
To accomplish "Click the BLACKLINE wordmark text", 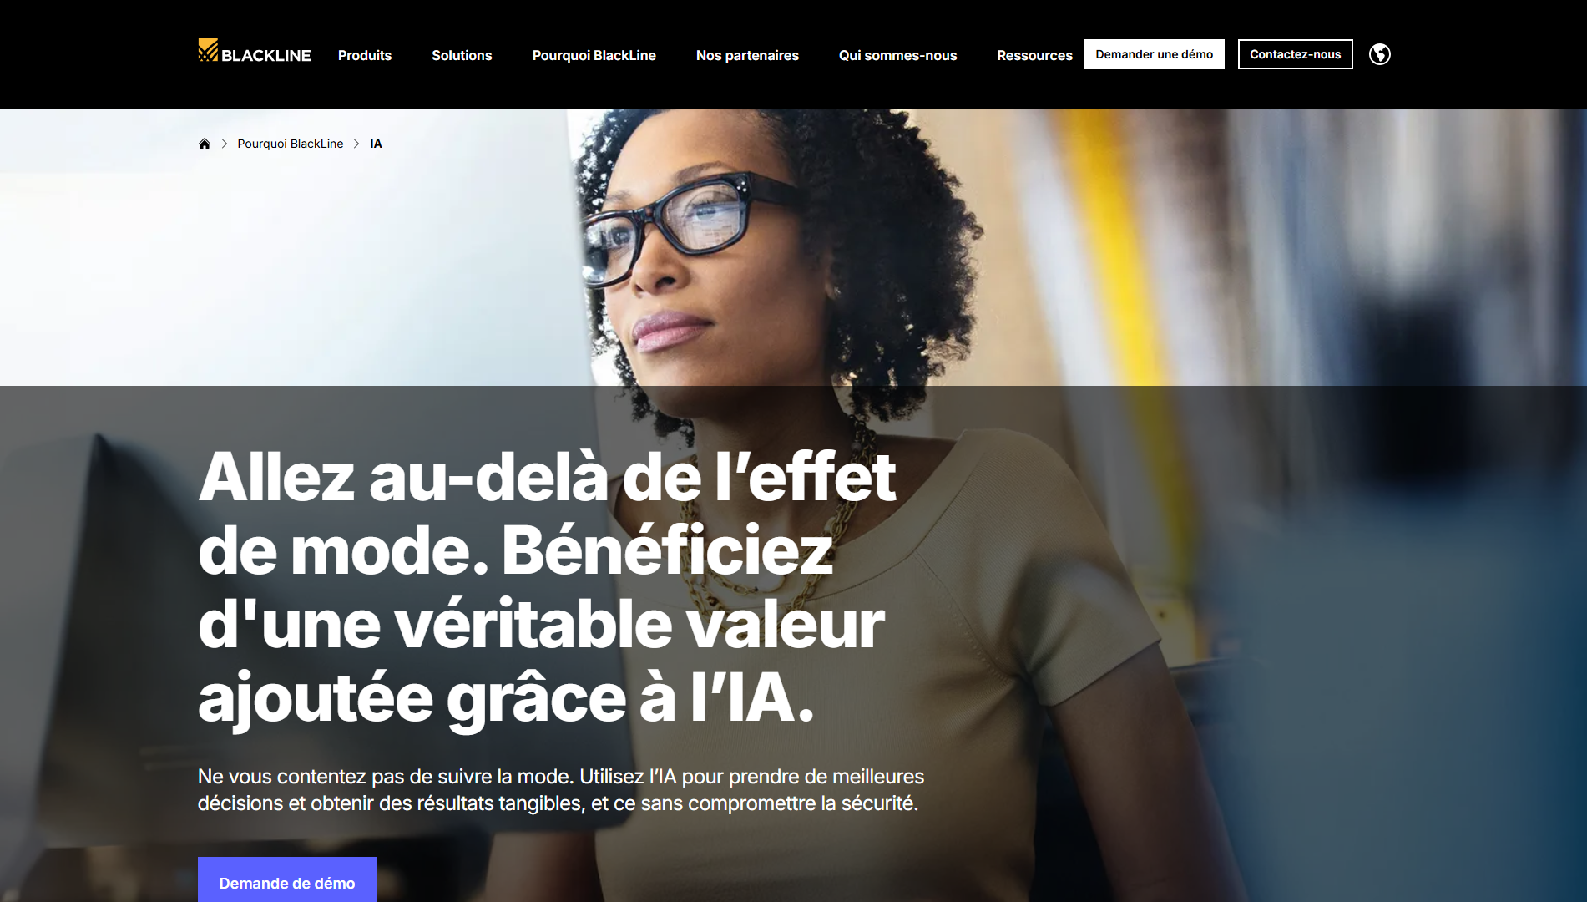I will coord(266,55).
